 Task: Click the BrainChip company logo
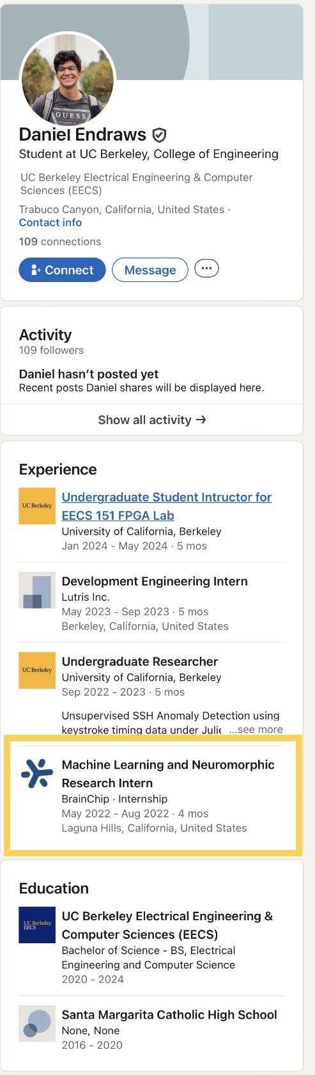click(37, 773)
